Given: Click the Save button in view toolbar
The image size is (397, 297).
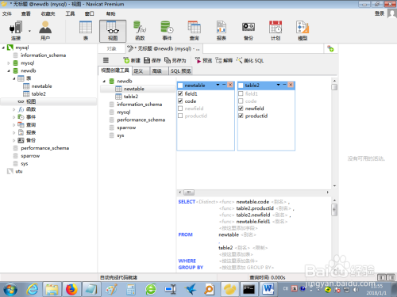Looking at the screenshot, I should pyautogui.click(x=152, y=60).
